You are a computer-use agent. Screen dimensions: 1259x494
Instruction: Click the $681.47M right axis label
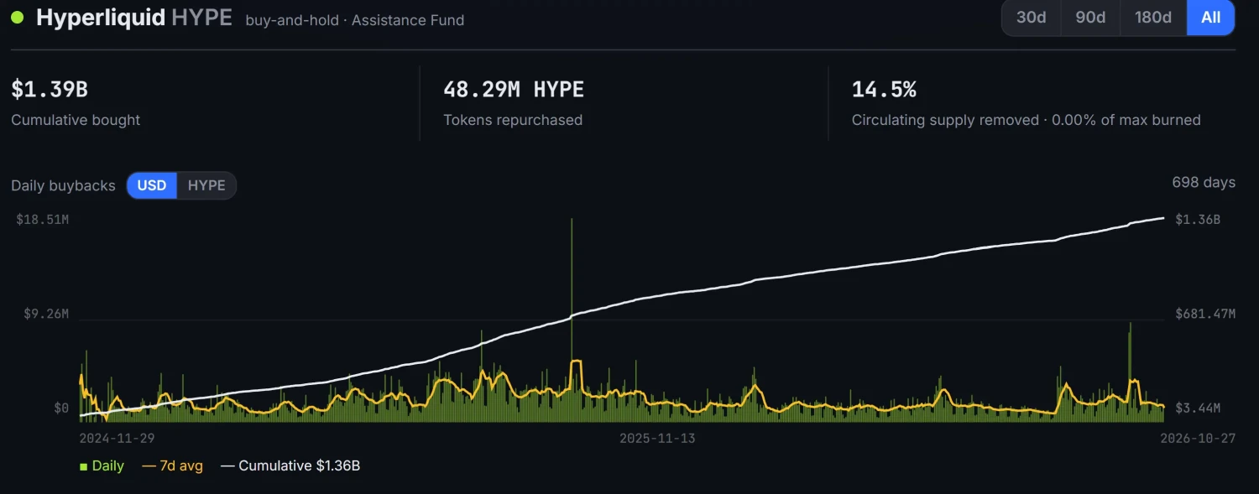[1205, 314]
